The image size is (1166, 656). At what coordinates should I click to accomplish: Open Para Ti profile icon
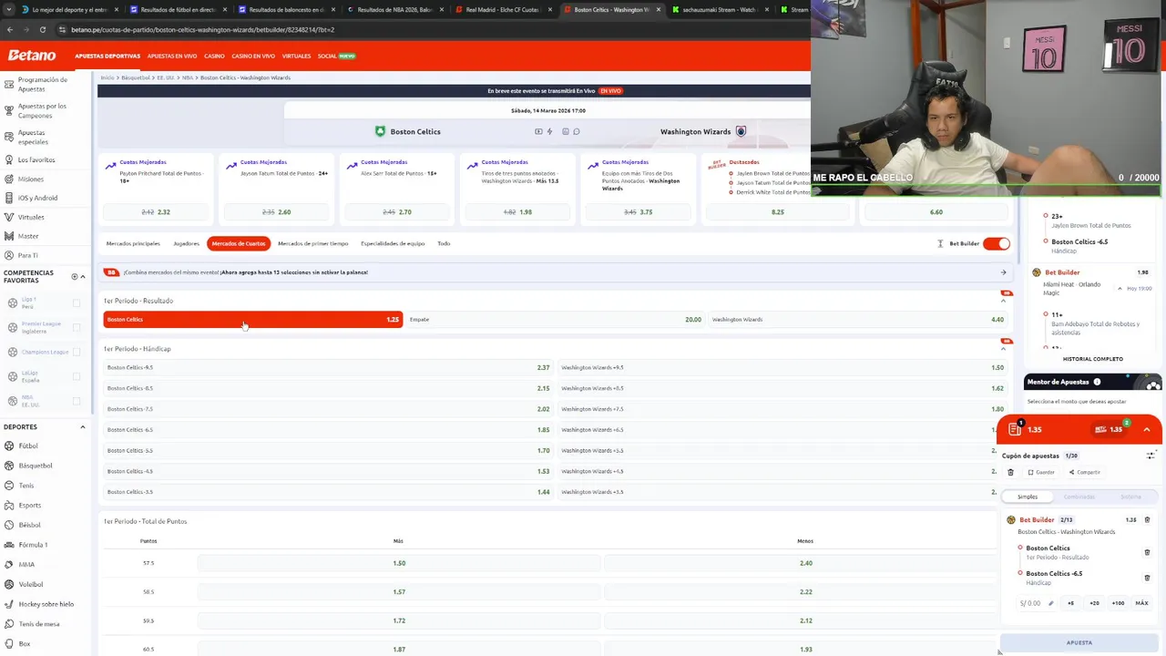(x=8, y=255)
